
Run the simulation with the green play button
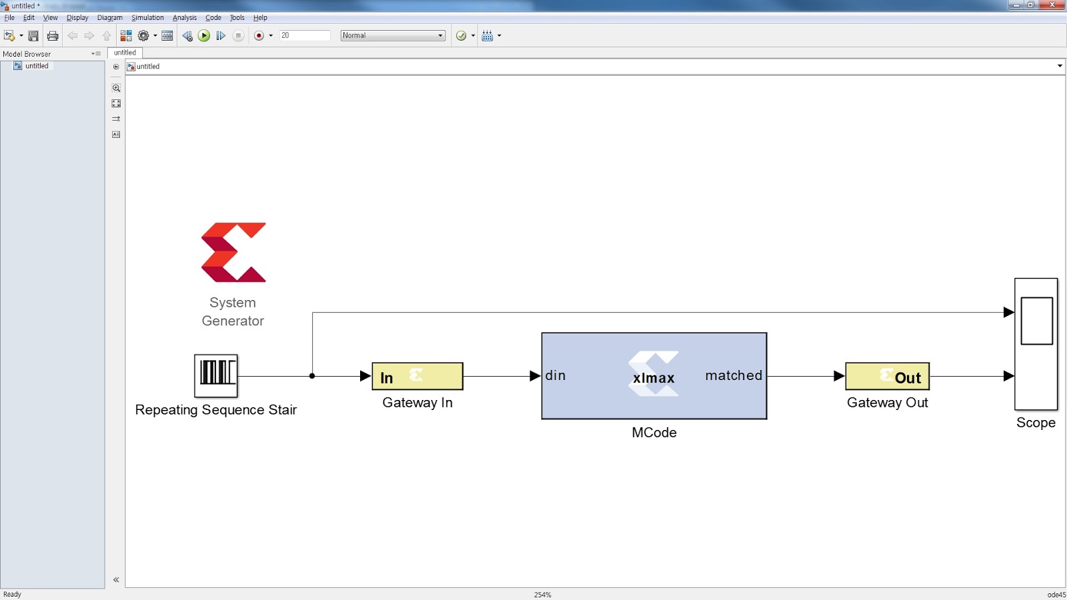(x=203, y=35)
